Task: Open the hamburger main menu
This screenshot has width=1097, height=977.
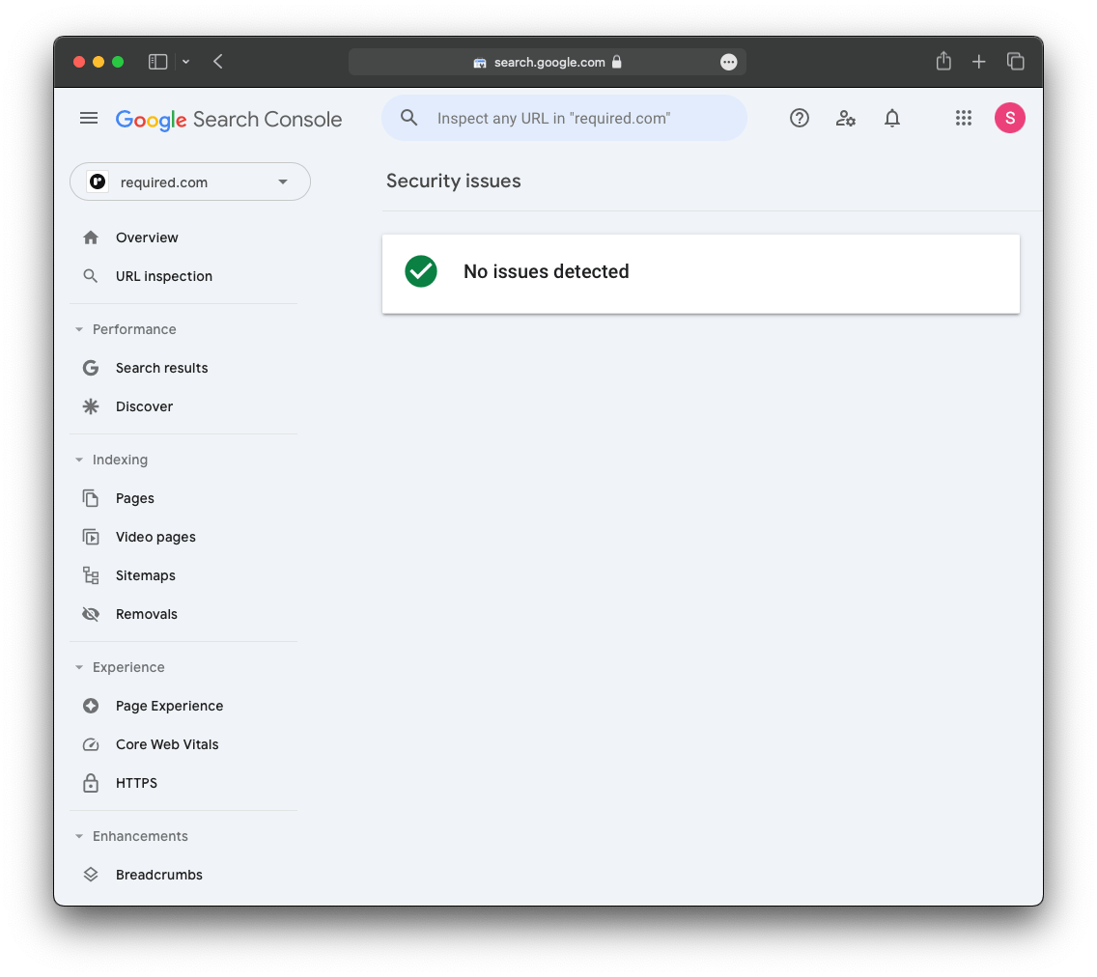Action: tap(89, 118)
